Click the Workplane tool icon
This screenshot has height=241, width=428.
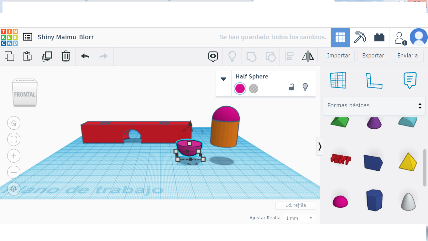coord(338,80)
